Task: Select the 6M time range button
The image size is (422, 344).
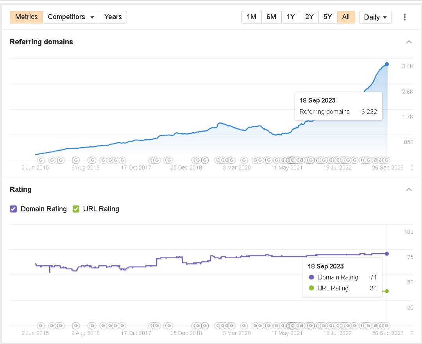Action: click(271, 17)
